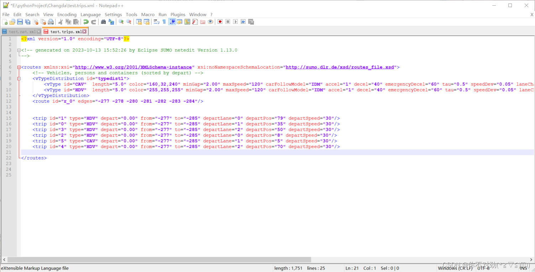Run macro multiple times icon
The height and width of the screenshot is (272, 535).
(243, 22)
